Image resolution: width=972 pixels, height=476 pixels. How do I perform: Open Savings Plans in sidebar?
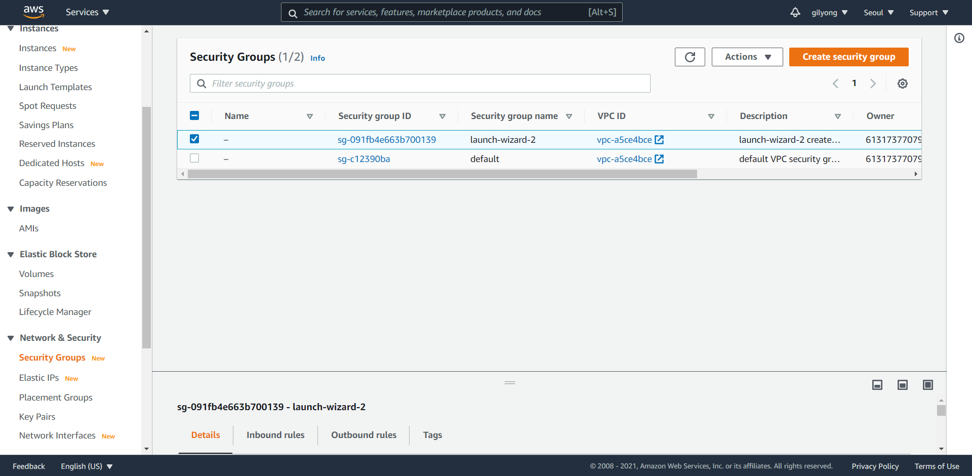(46, 125)
